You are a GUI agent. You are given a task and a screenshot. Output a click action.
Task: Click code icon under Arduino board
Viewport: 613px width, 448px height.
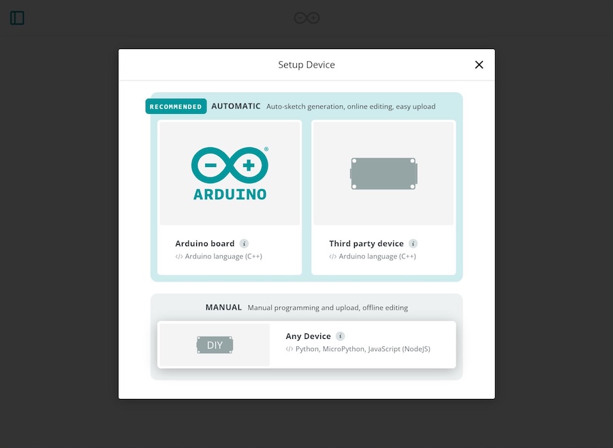coord(179,256)
